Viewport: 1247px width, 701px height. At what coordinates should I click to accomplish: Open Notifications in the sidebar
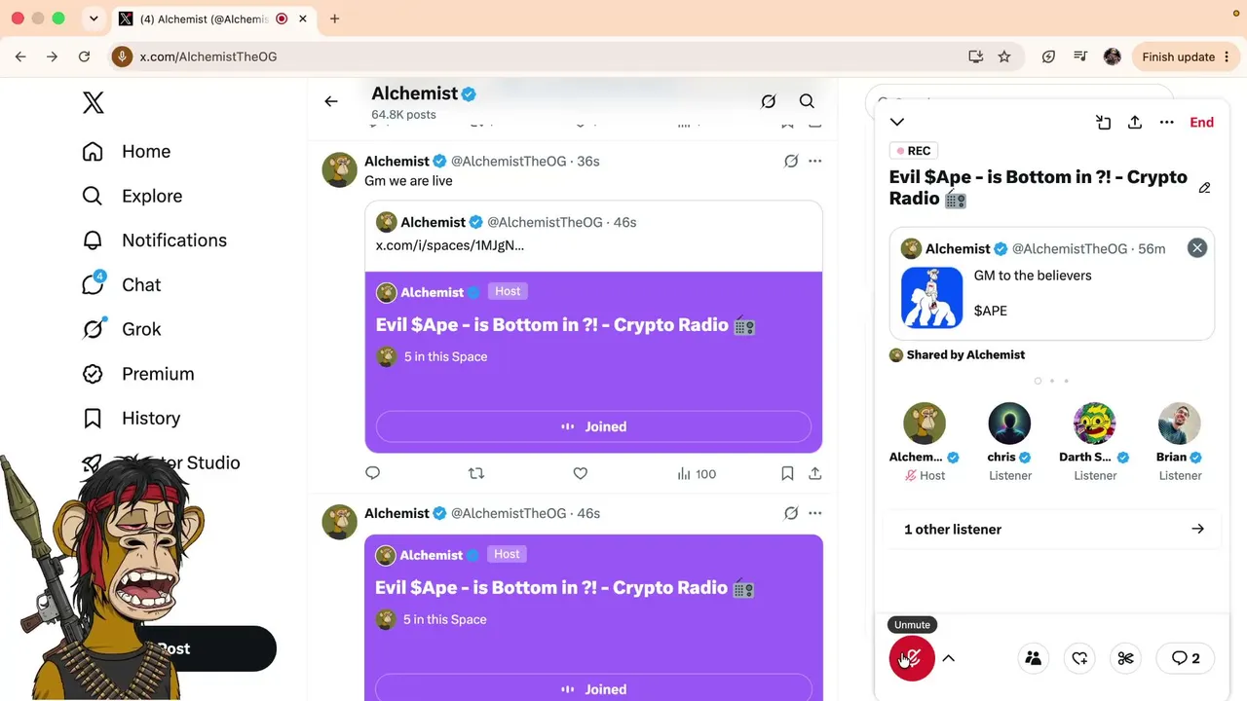coord(155,240)
